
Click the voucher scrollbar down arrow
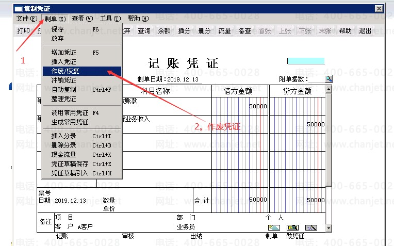[x=329, y=228]
